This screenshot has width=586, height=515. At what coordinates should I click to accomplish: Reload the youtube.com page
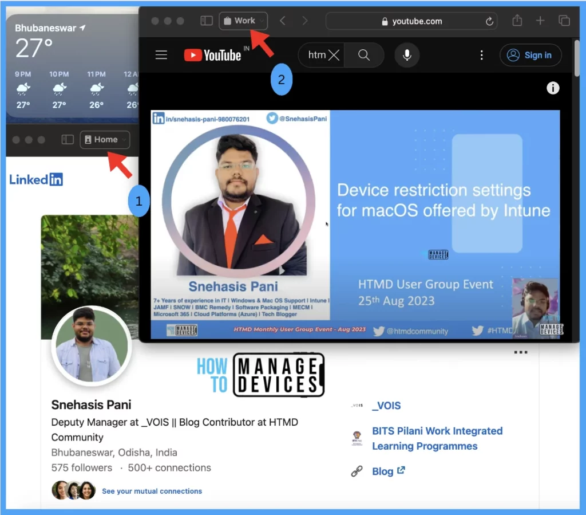click(x=489, y=21)
